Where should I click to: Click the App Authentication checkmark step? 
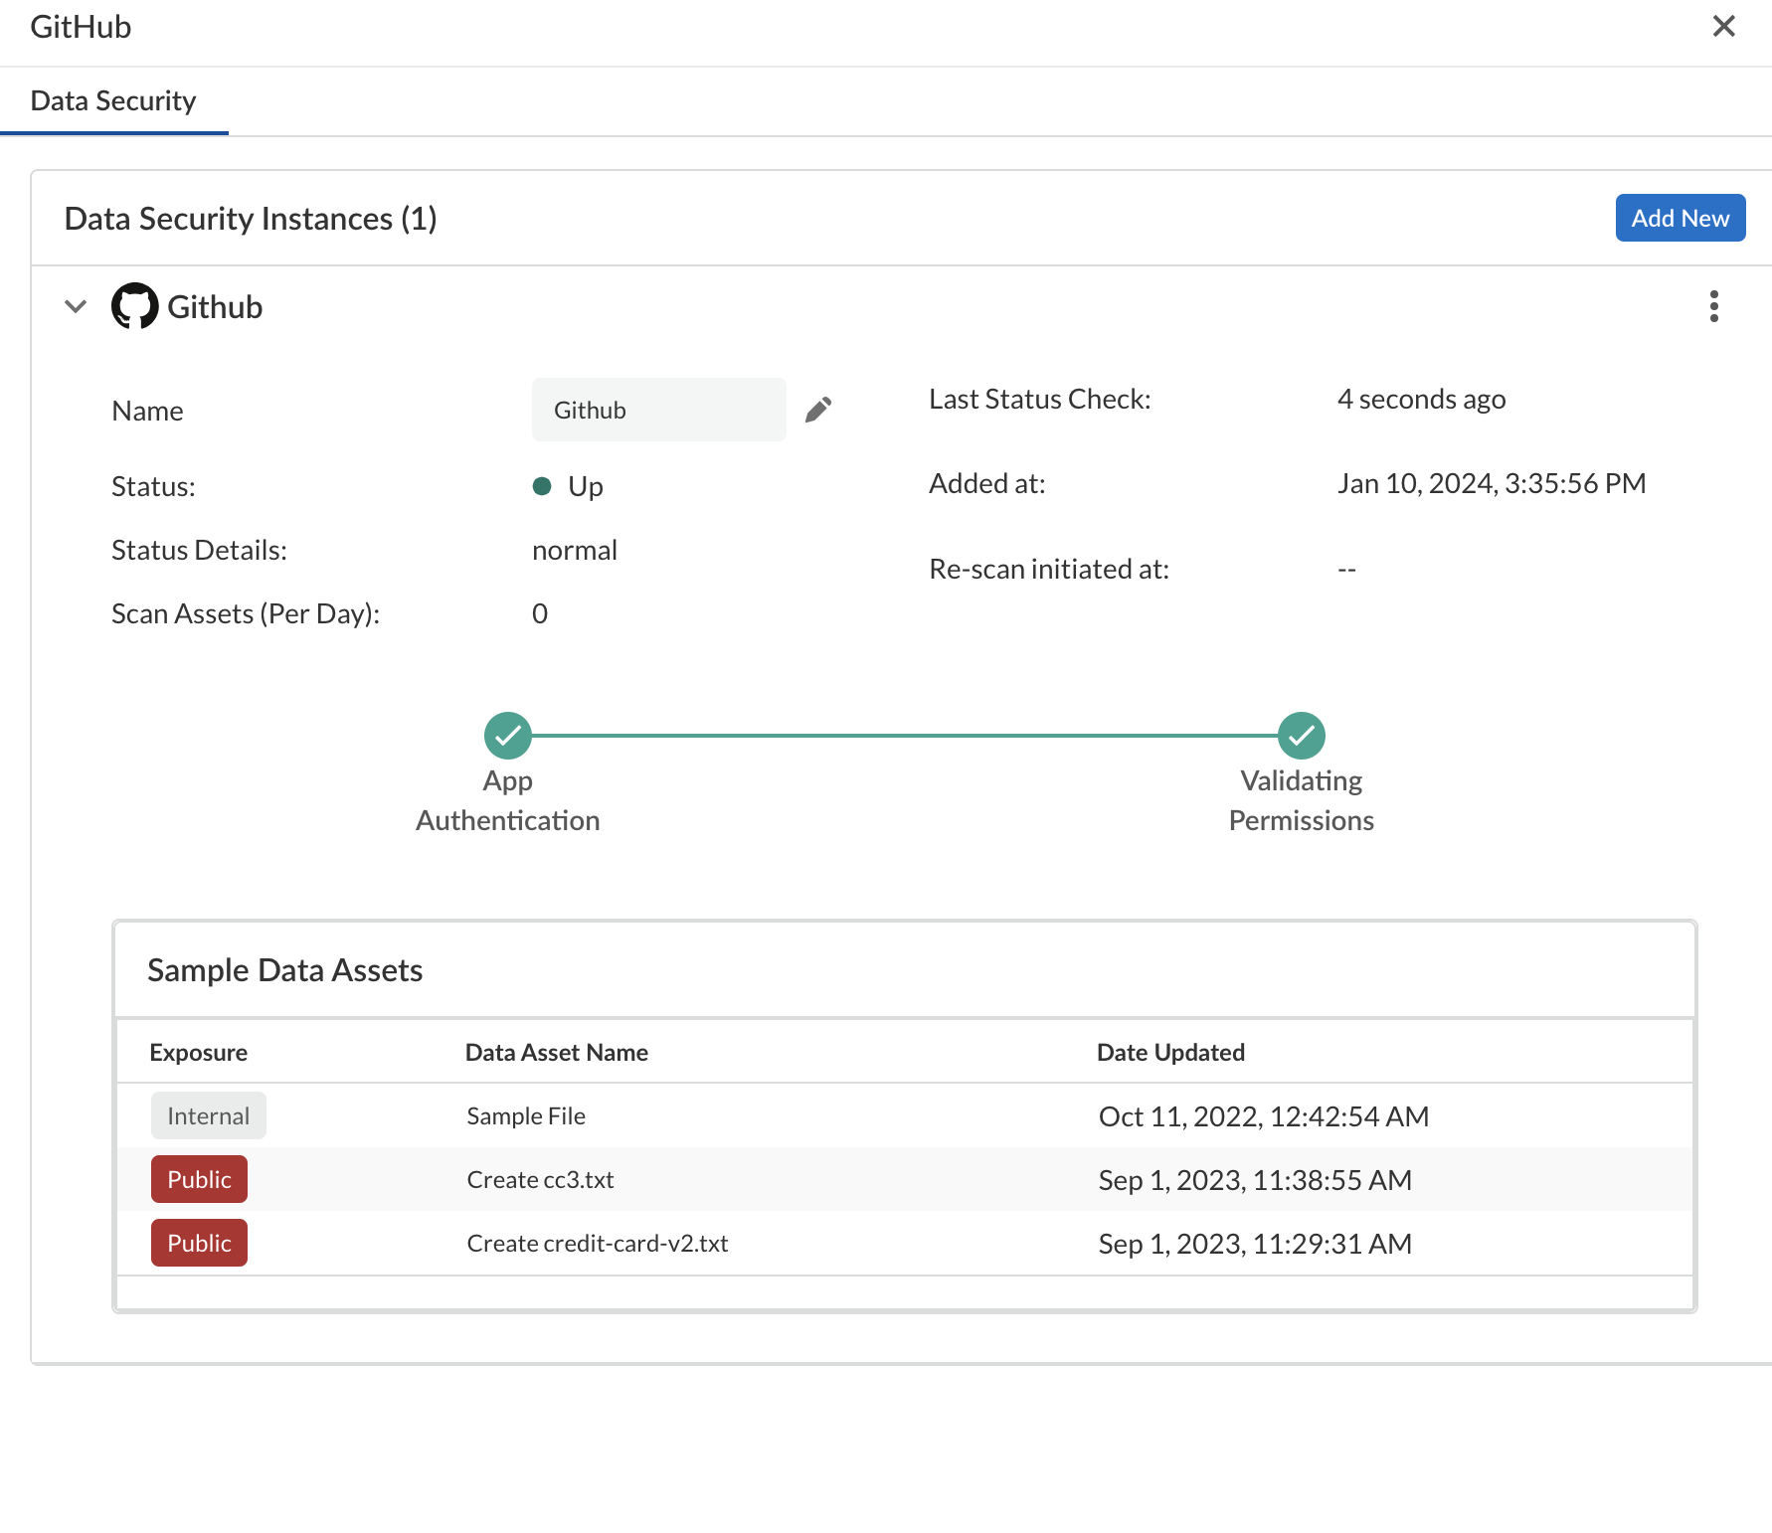[x=508, y=736]
